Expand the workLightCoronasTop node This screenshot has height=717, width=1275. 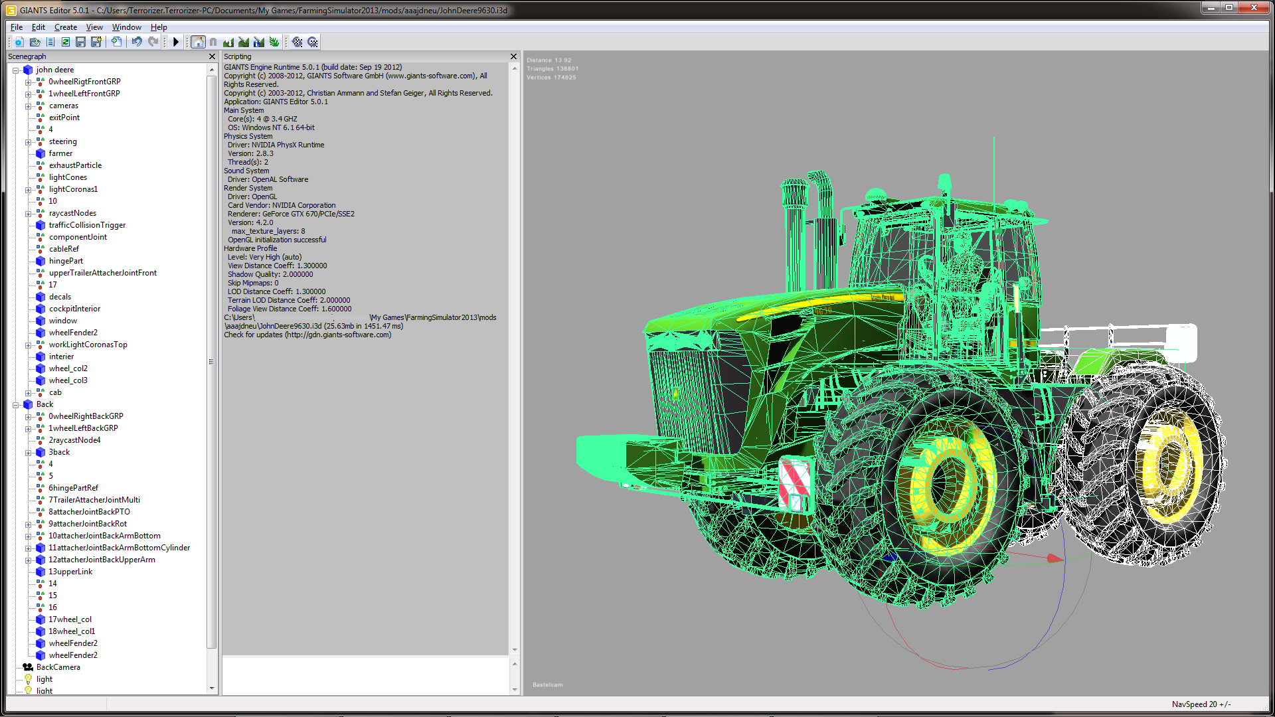click(x=28, y=345)
